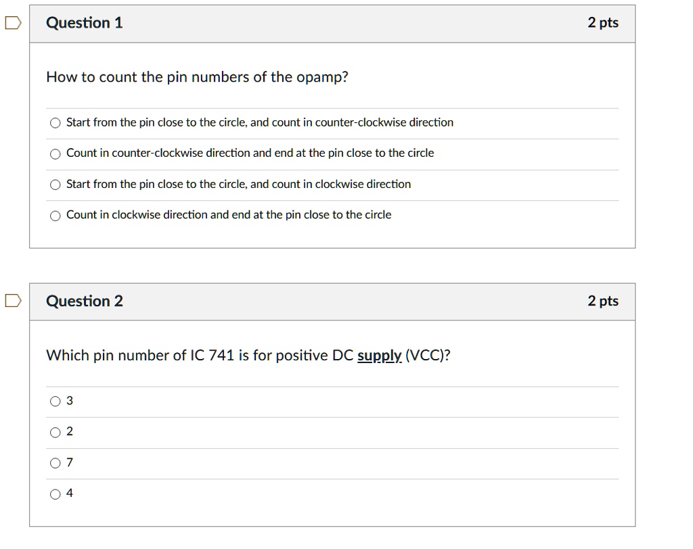Flag Question 2 with the bookmark icon
Viewport: 693px width, 549px height.
click(x=12, y=302)
